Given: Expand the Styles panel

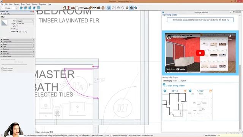Looking at the screenshot, I should (x=17, y=44).
